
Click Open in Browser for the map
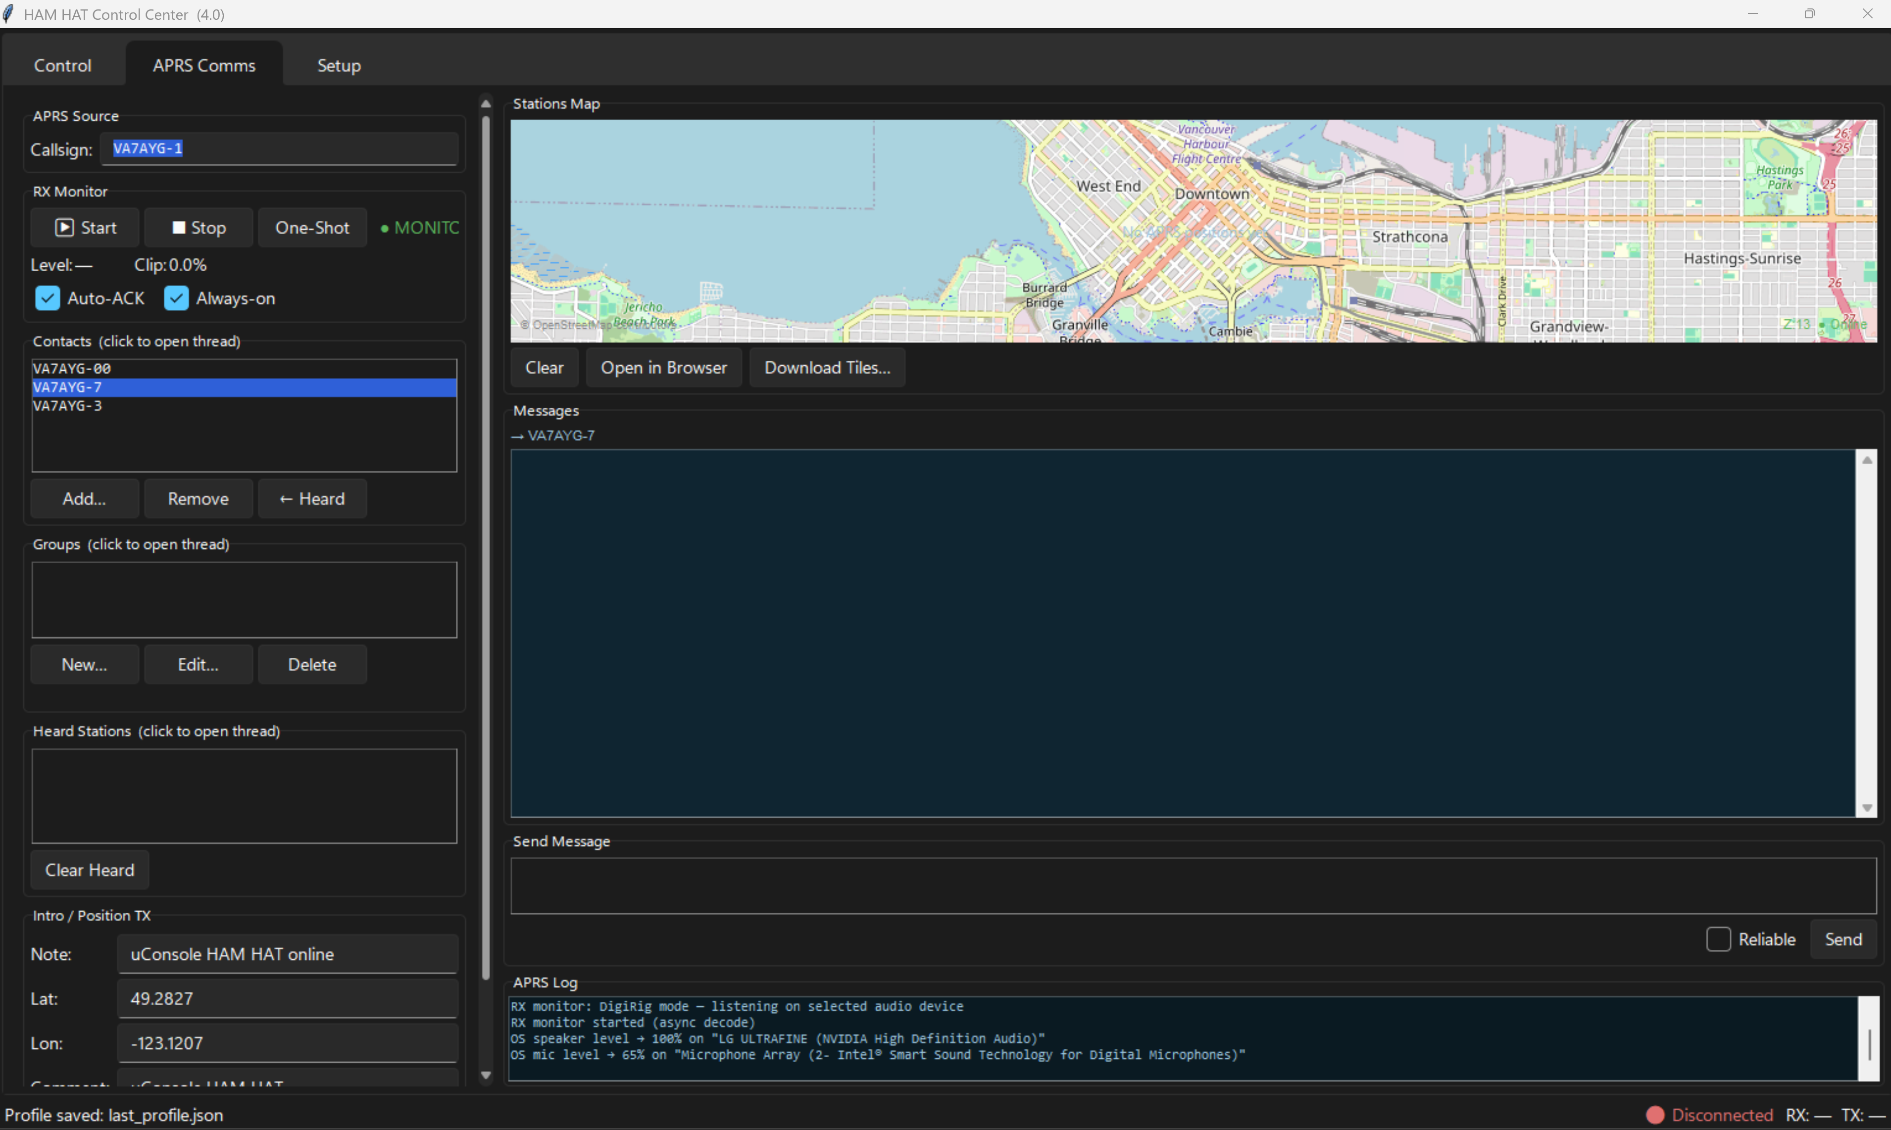point(663,367)
